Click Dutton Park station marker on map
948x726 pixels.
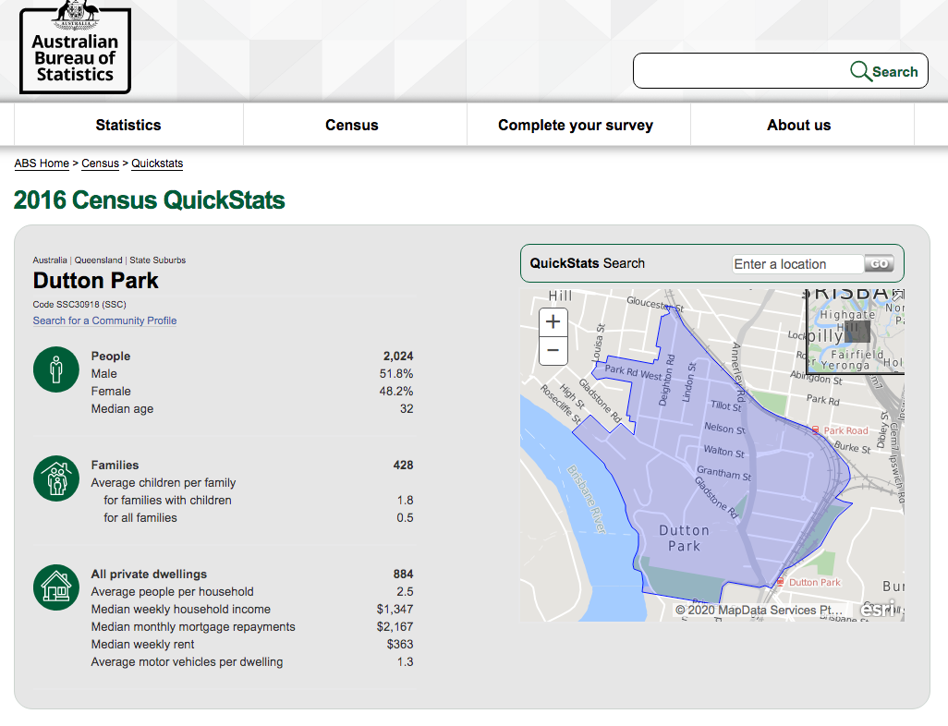(x=780, y=582)
